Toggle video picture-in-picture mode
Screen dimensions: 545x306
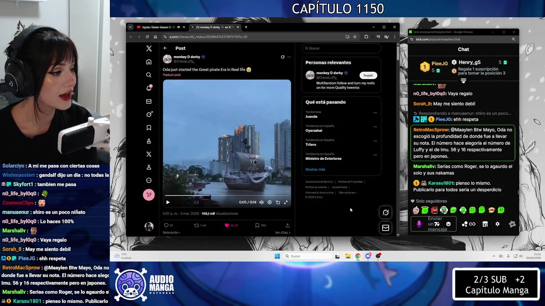278,202
